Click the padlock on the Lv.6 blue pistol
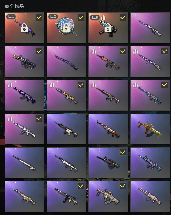Screen dimensions: 171x215 click(x=108, y=28)
